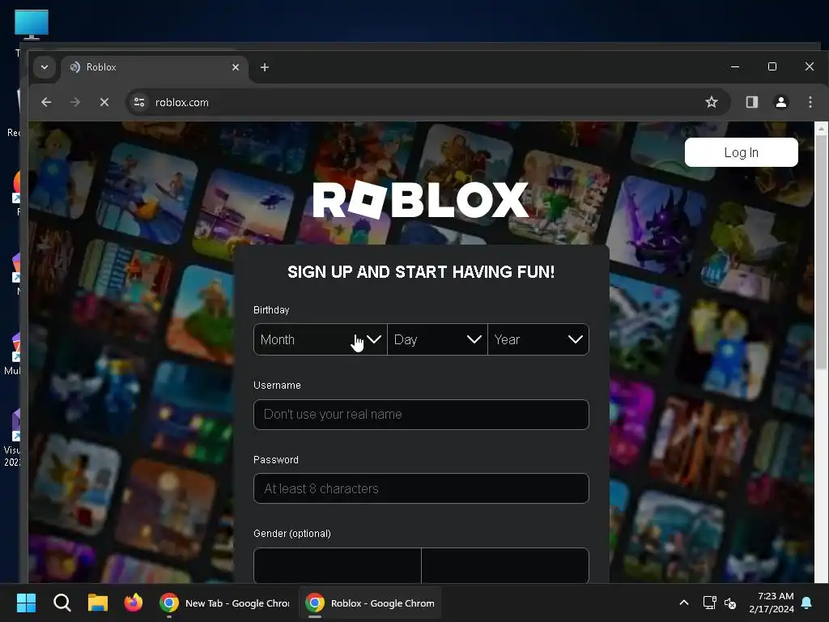829x622 pixels.
Task: Stop loading the page with X button
Action: (x=104, y=102)
